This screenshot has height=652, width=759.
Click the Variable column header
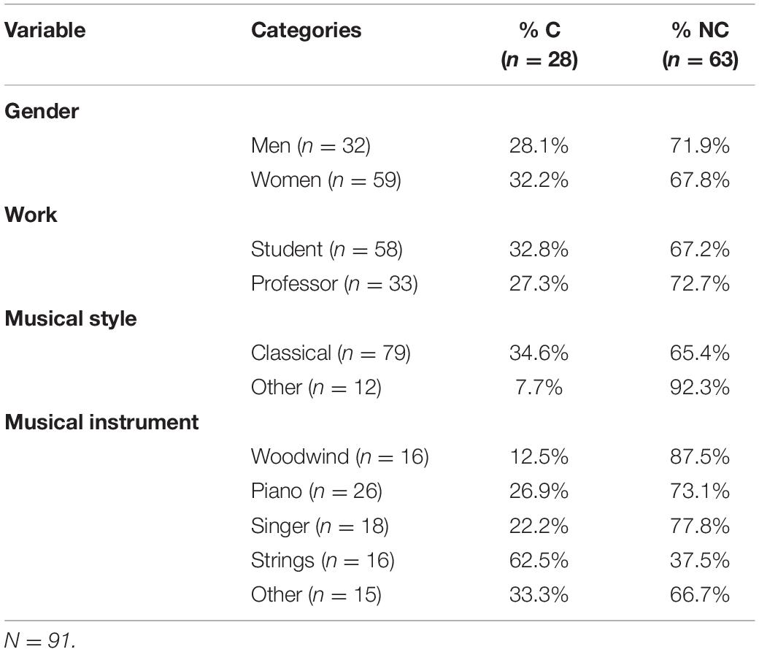coord(45,31)
